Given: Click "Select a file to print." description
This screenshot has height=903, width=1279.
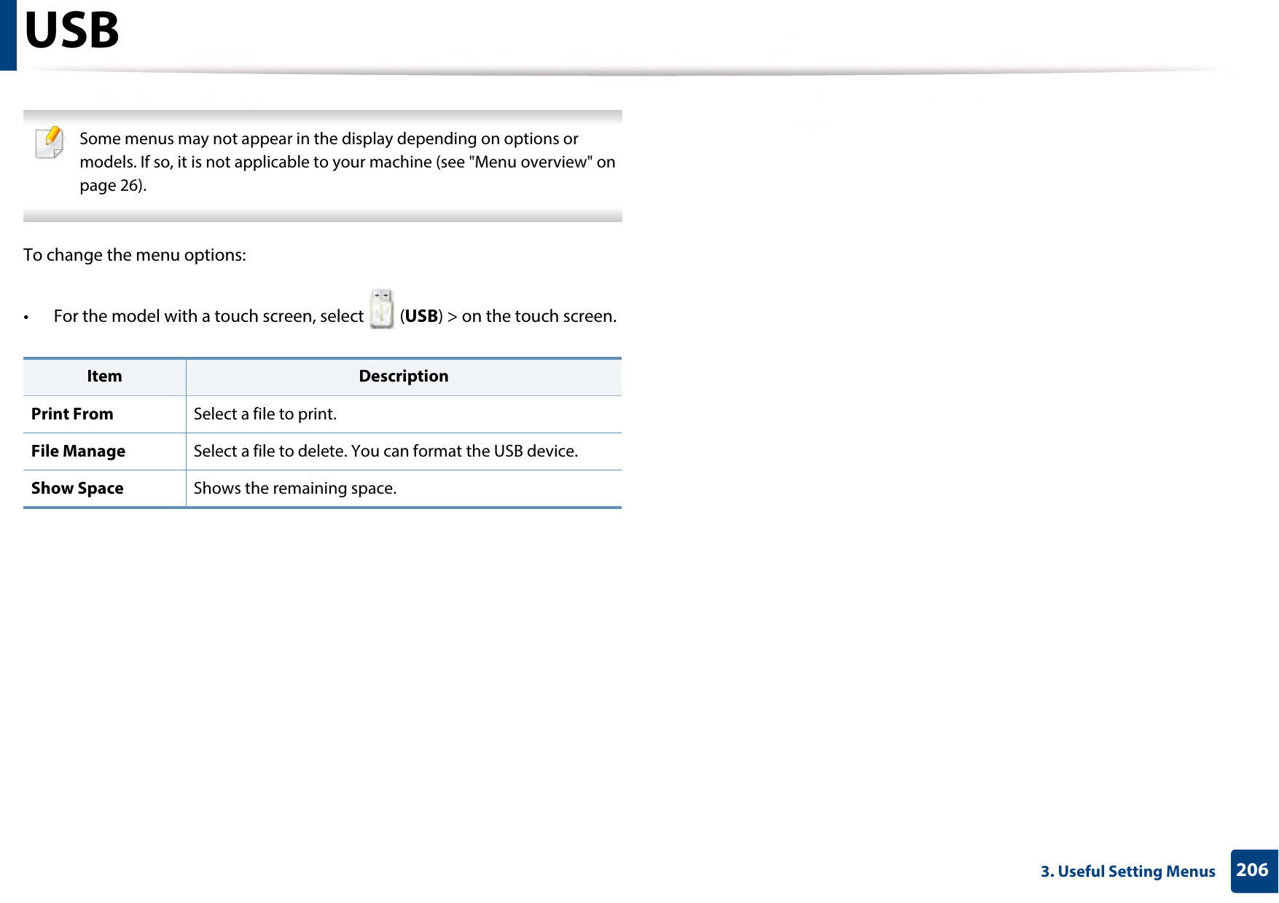Looking at the screenshot, I should (x=265, y=414).
